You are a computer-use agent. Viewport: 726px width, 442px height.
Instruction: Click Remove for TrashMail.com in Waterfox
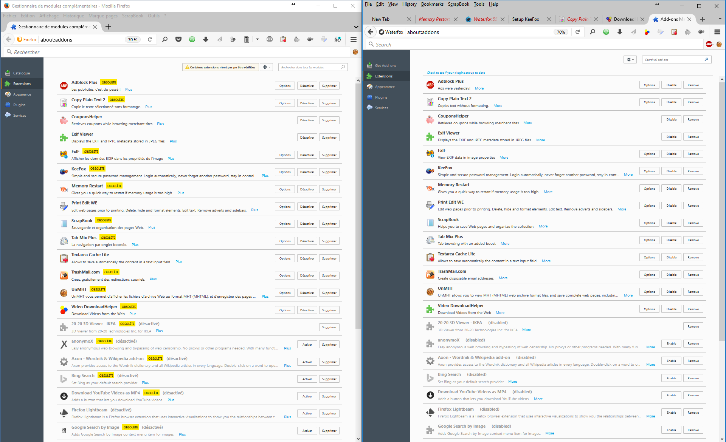[x=693, y=275]
